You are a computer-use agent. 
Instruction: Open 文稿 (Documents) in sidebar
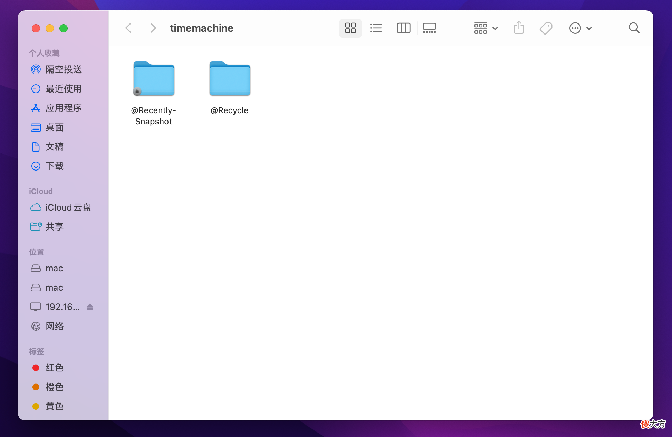click(47, 147)
